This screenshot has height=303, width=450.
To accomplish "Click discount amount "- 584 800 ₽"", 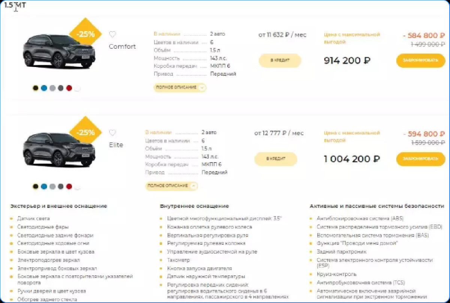I will pyautogui.click(x=424, y=36).
